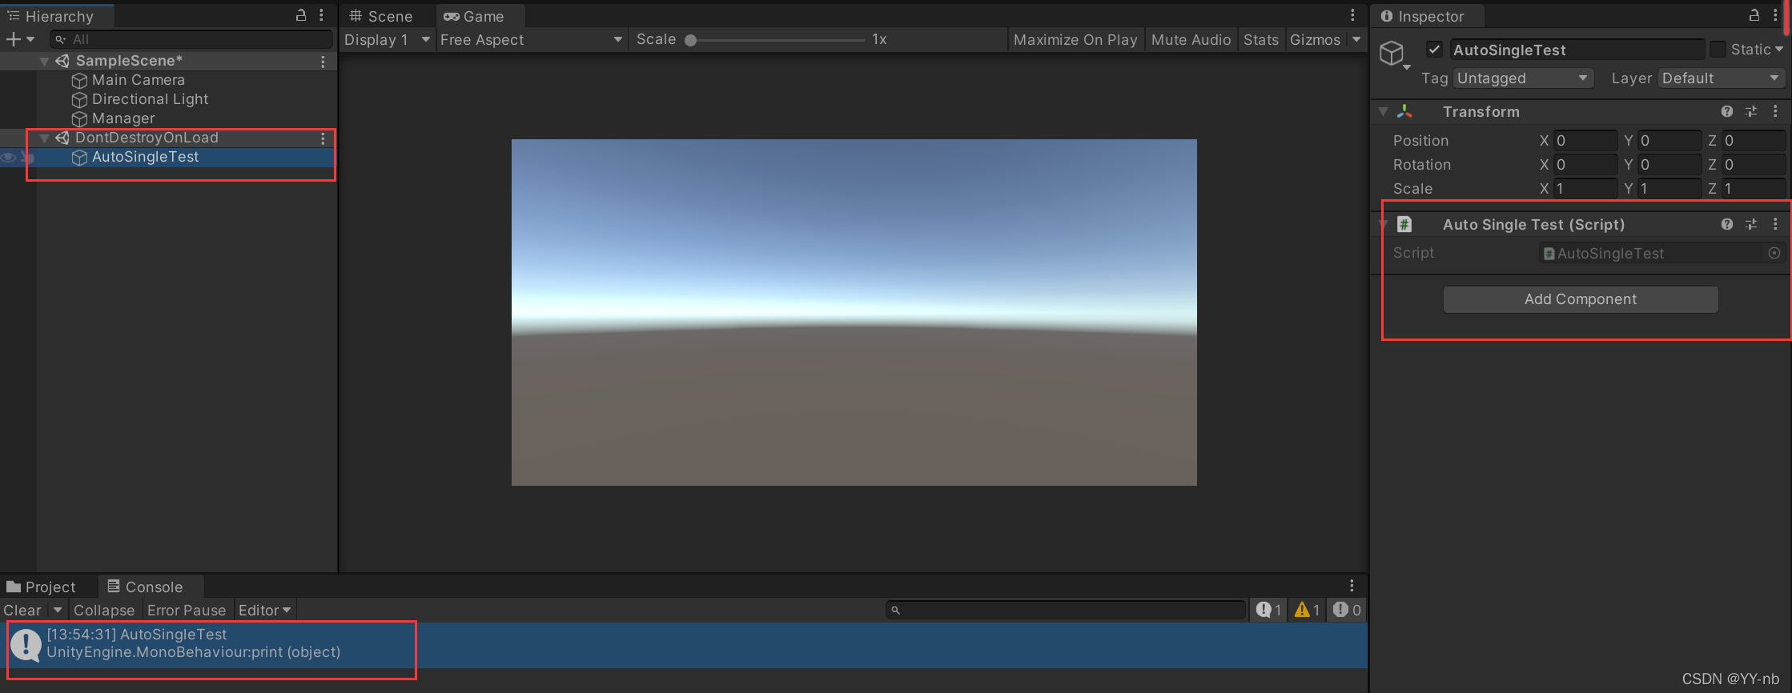Edit the AutoSingleTest name field
Viewport: 1792px width, 693px height.
point(1576,50)
